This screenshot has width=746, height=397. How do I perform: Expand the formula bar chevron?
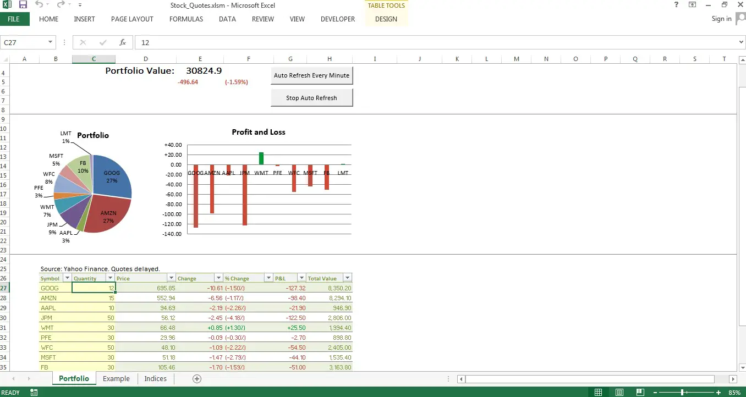741,42
